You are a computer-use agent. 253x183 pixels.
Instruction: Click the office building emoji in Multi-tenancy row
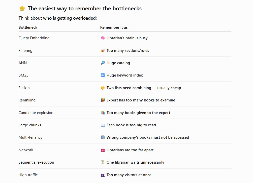tap(103, 137)
